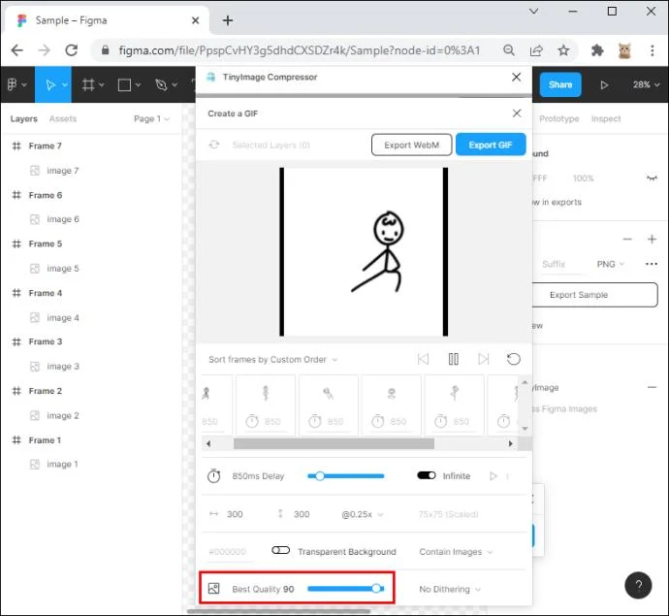Go to the previous frame in GIF preview
Viewport: 669px width, 616px height.
click(x=423, y=359)
